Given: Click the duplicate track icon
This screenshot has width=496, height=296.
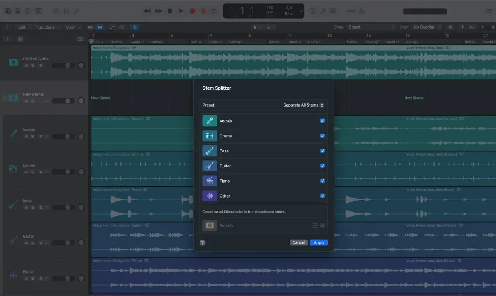Looking at the screenshot, I should 20,39.
